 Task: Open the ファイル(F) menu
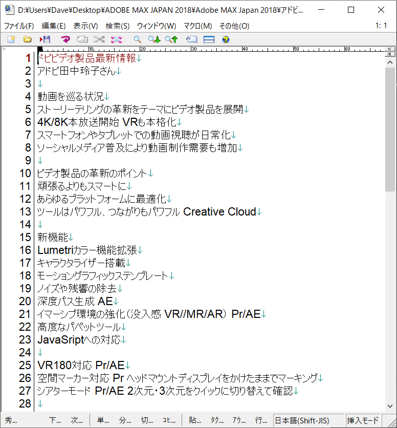click(x=19, y=26)
